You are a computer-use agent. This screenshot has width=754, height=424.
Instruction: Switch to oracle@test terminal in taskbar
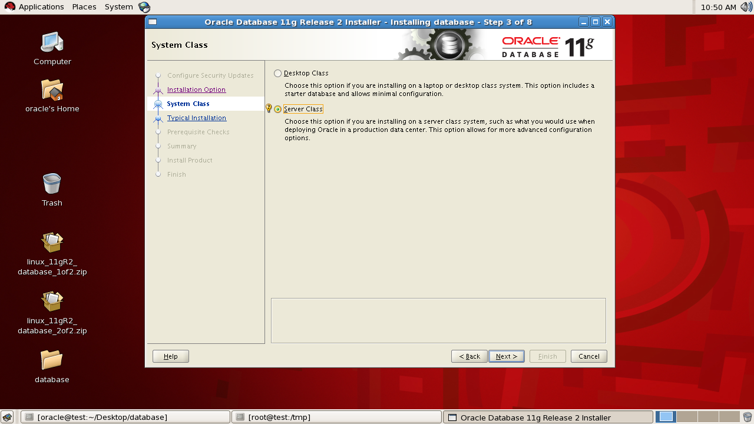pyautogui.click(x=125, y=417)
